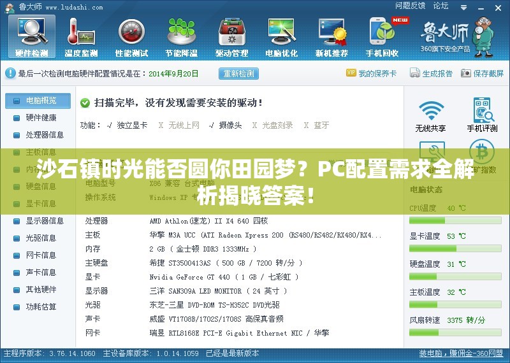This screenshot has height=363, width=510.
Task: Click the Nvidia GeForce GT 440 entry
Action: [224, 277]
